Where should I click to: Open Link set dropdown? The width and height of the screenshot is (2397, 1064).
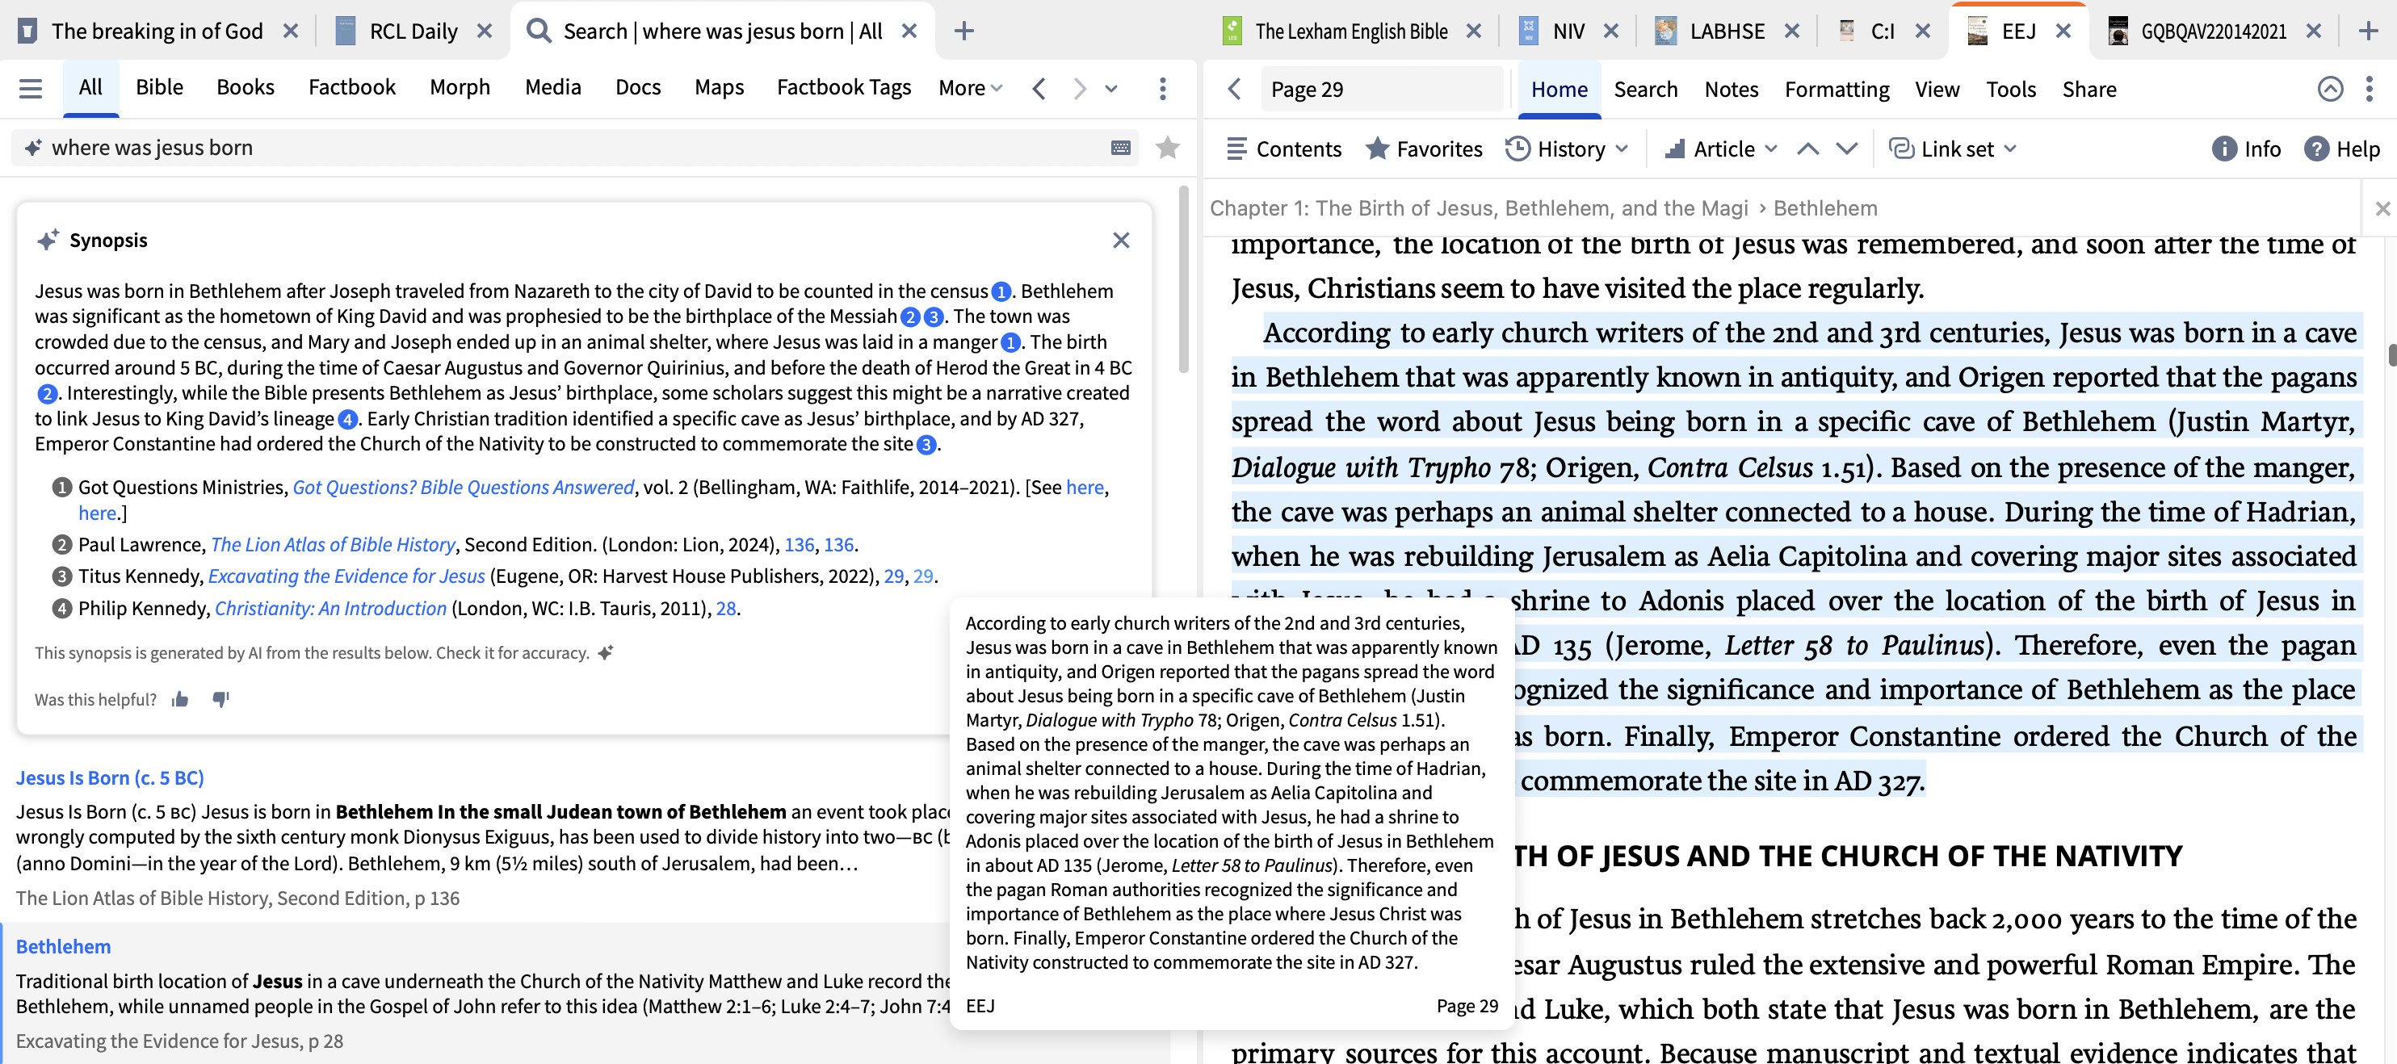(1952, 149)
